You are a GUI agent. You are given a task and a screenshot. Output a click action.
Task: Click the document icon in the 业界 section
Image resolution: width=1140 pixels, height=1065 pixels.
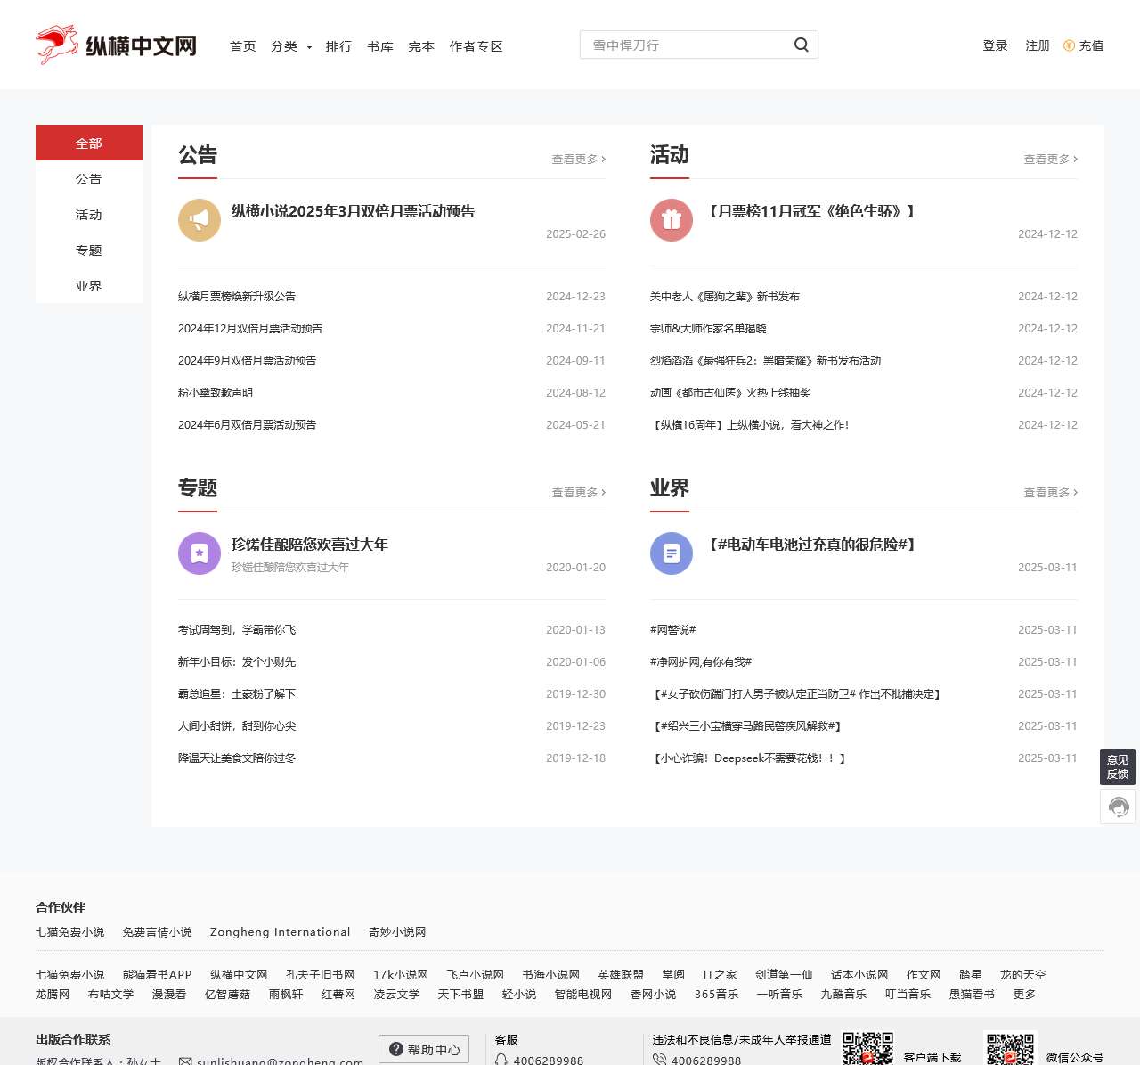tap(671, 553)
